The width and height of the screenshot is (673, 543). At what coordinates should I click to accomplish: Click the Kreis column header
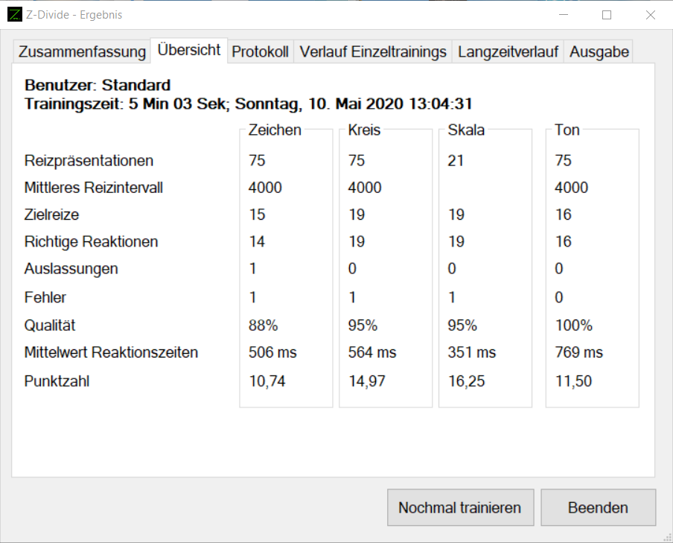[x=364, y=130]
